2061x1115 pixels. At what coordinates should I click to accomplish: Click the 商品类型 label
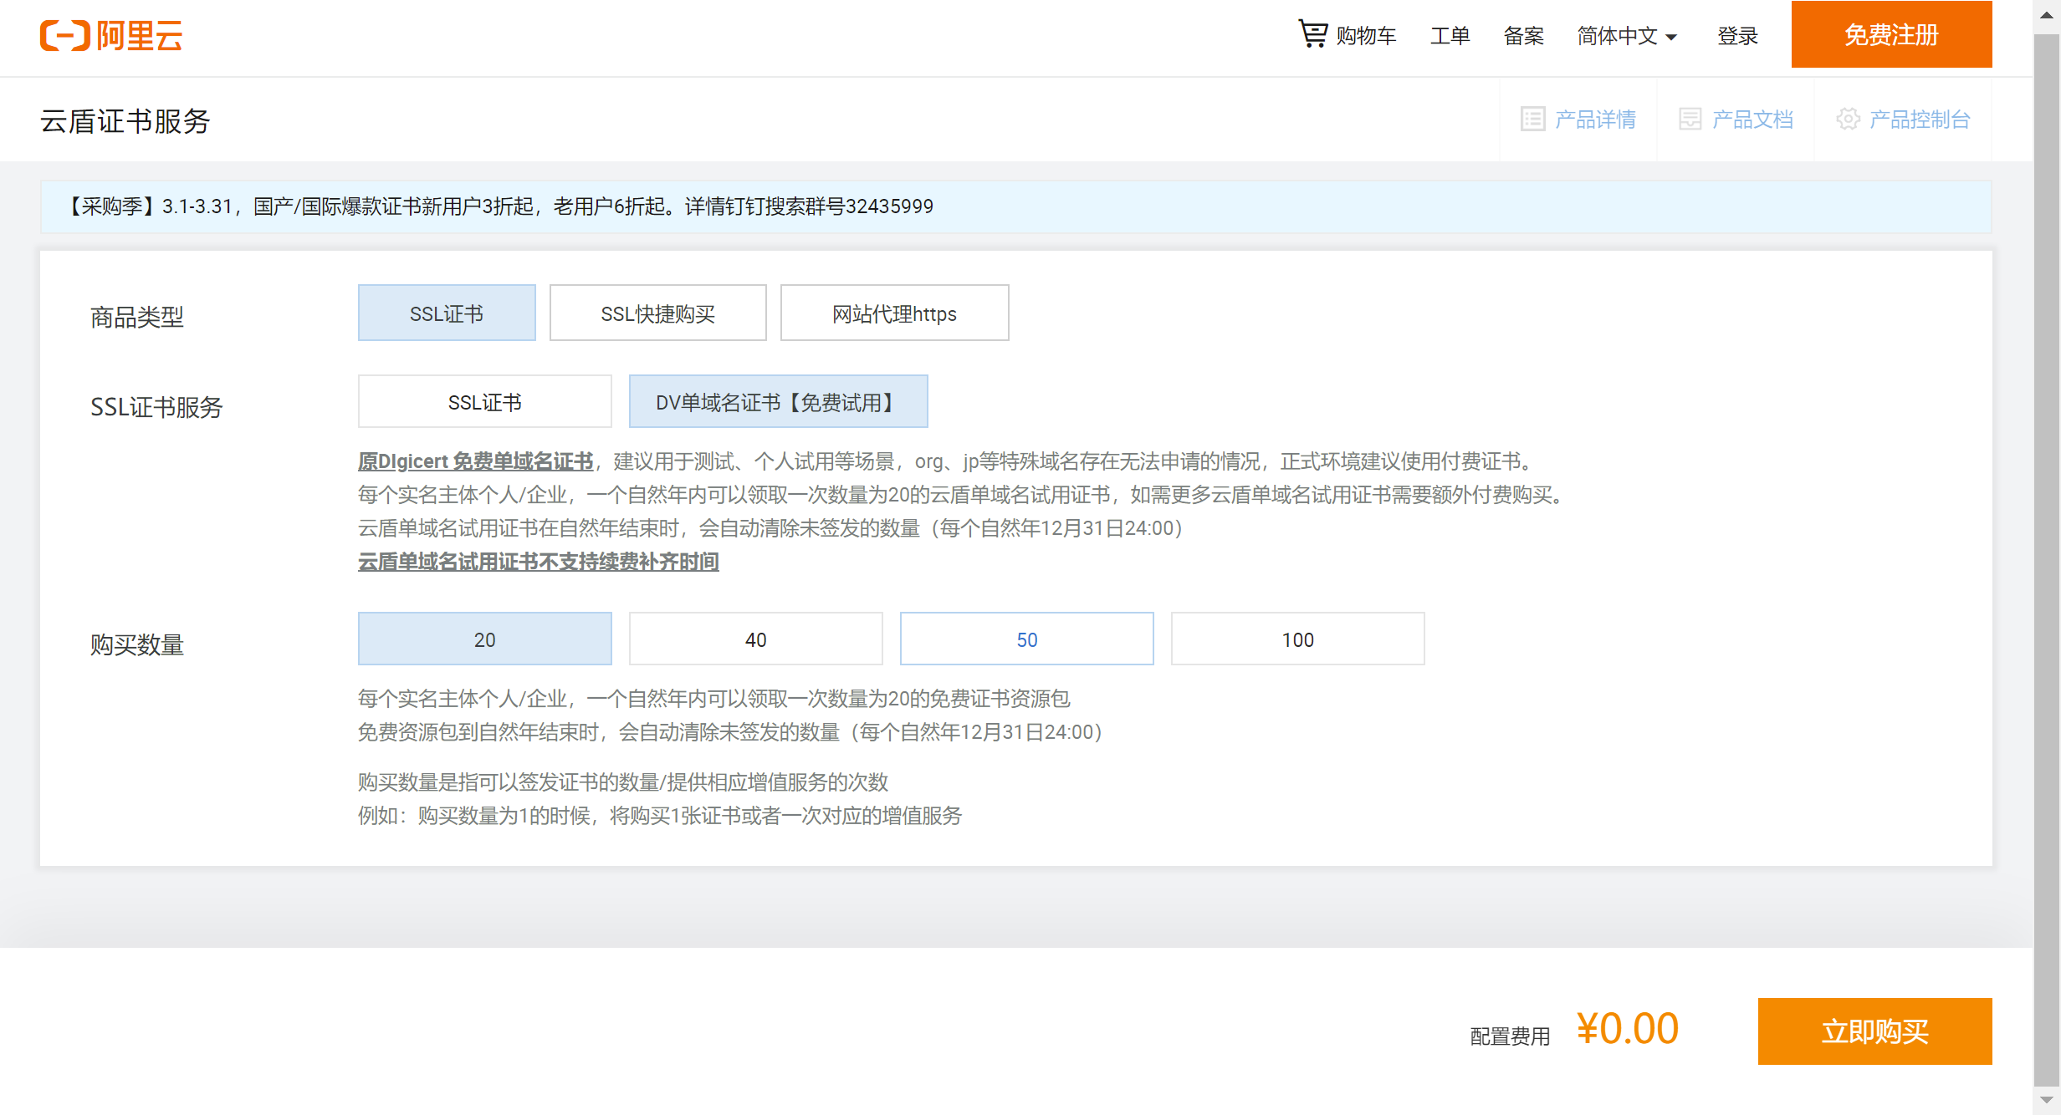point(136,317)
